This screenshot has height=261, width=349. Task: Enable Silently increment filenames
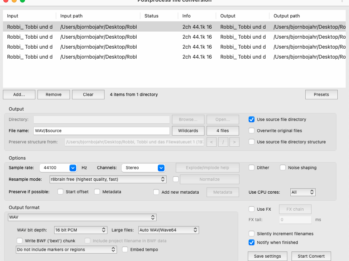252,234
